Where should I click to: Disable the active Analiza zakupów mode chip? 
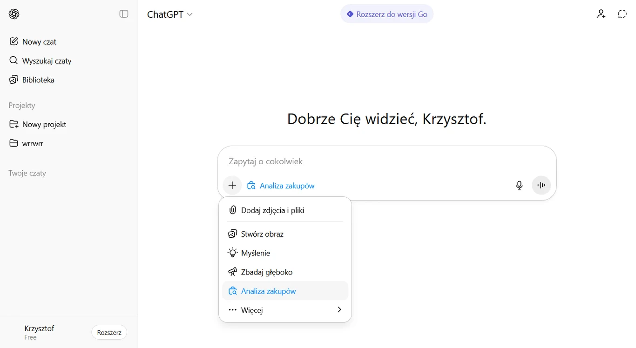tap(281, 185)
